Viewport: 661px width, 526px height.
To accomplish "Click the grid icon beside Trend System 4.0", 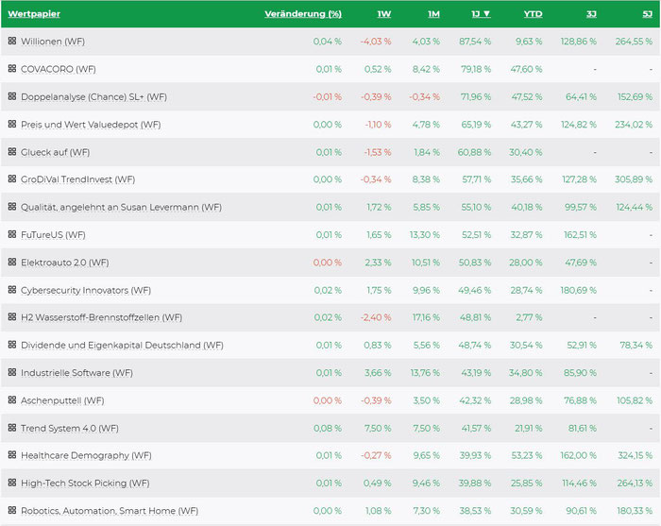I will [x=12, y=428].
